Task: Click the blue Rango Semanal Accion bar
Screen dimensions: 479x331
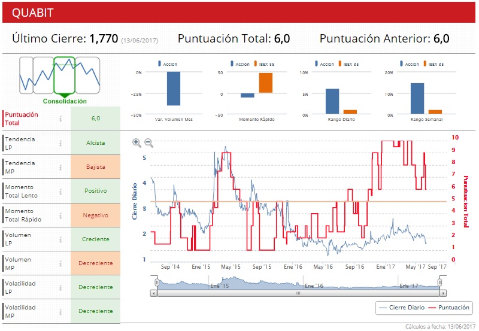Action: [x=417, y=98]
